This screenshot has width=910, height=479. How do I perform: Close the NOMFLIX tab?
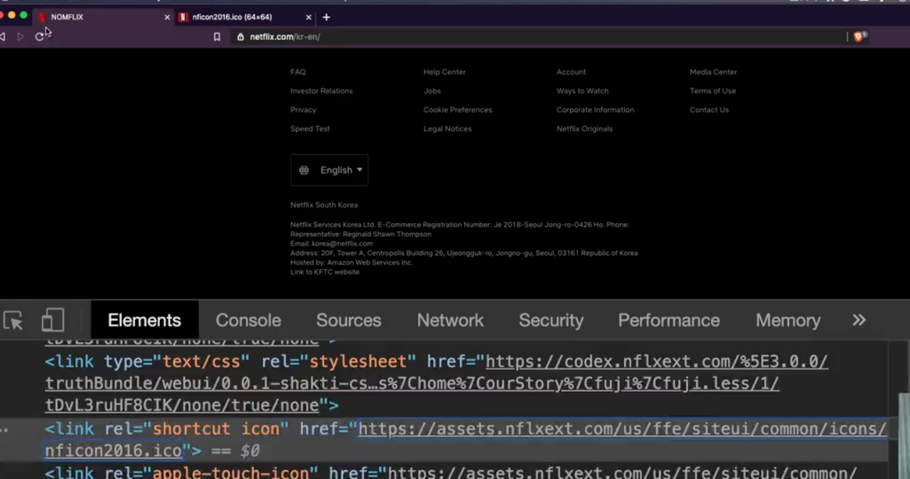[167, 17]
